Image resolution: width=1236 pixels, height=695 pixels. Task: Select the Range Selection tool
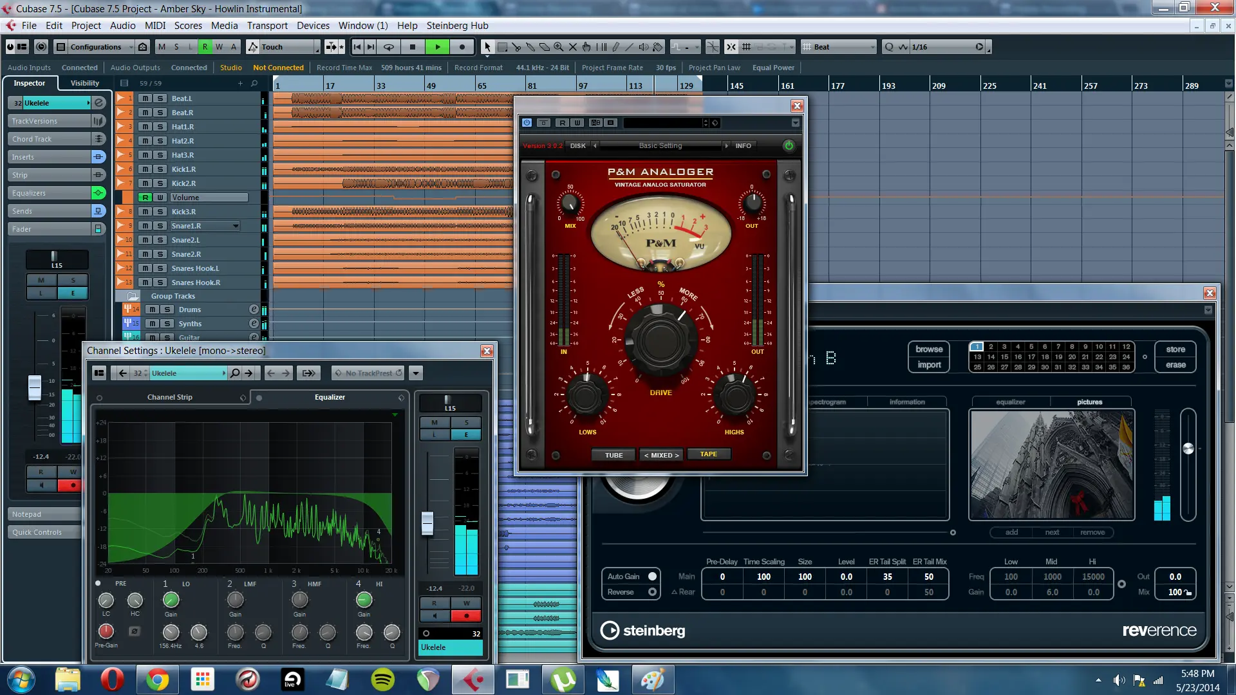502,47
